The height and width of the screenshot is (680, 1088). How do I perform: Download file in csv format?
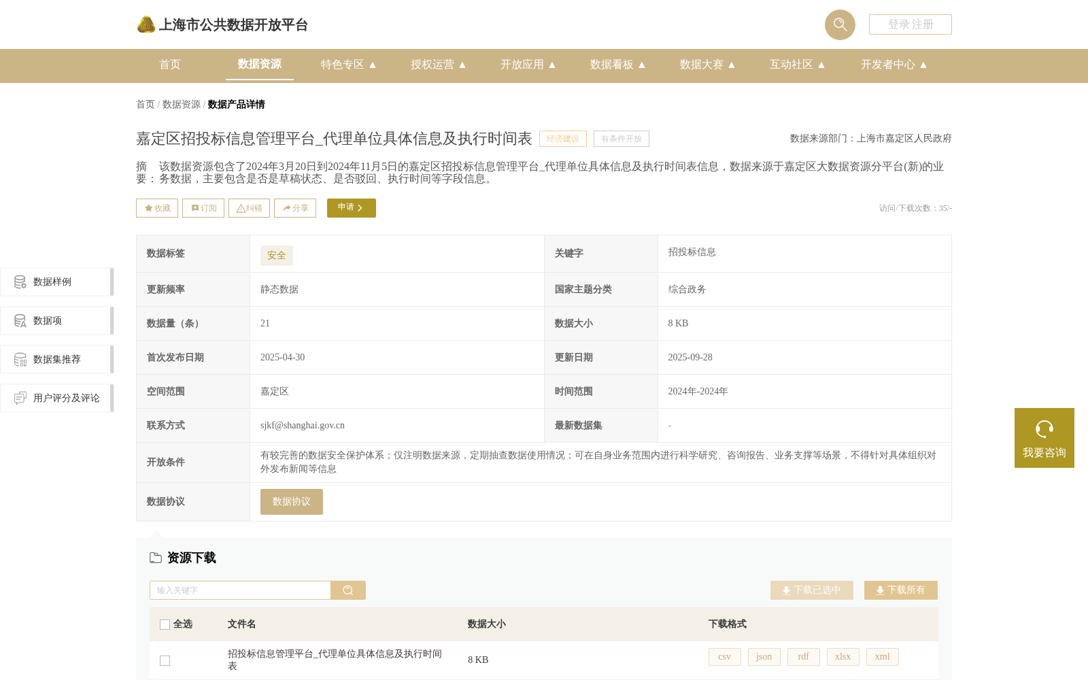[x=725, y=657]
